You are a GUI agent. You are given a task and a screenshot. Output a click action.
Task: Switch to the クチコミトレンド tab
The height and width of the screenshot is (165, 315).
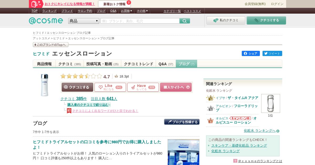click(138, 64)
